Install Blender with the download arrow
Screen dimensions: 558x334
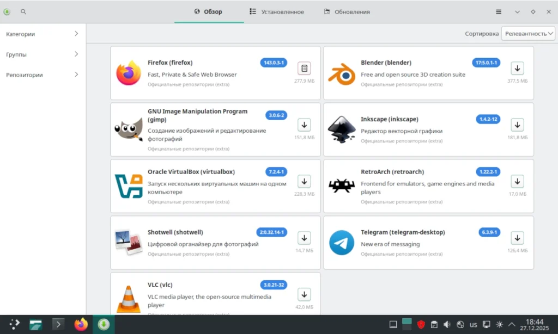518,68
